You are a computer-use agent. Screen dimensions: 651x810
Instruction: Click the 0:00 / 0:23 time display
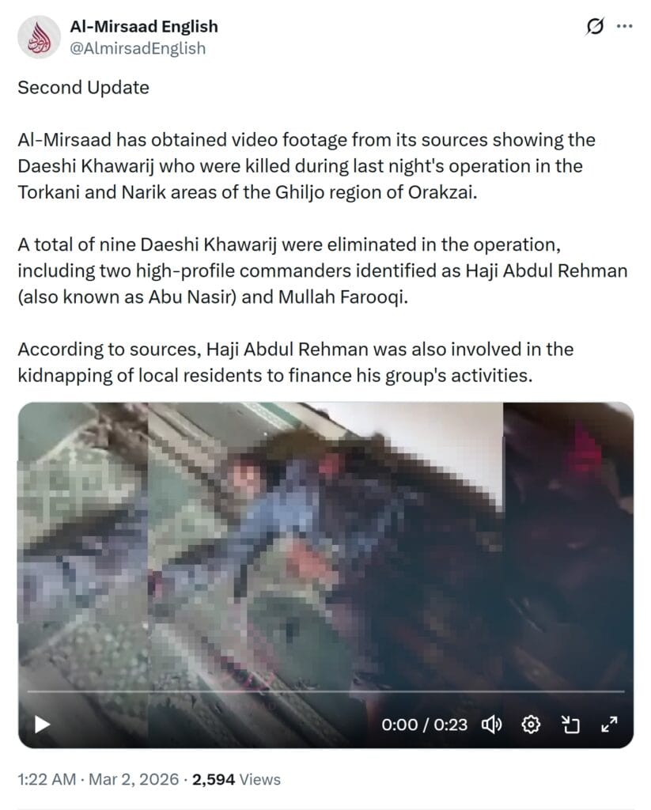pyautogui.click(x=424, y=725)
